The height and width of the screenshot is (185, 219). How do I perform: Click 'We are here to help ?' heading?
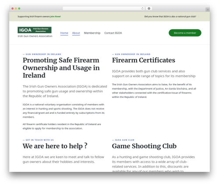(x=55, y=146)
